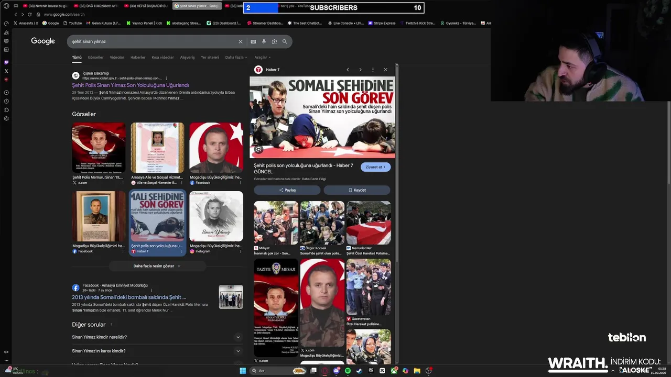Go forward in browser history
The width and height of the screenshot is (671, 377).
coord(23,15)
